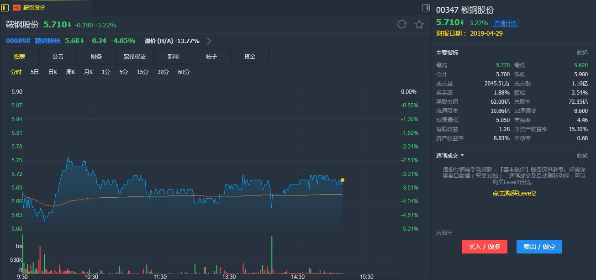Collapse the 逐笔成交 section via 收起
This screenshot has height=280, width=596.
pos(582,156)
